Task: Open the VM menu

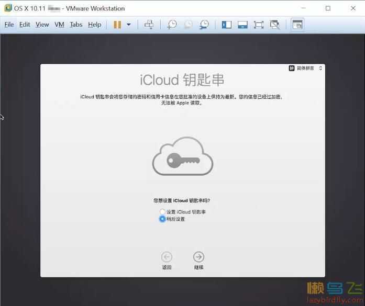Action: point(59,25)
